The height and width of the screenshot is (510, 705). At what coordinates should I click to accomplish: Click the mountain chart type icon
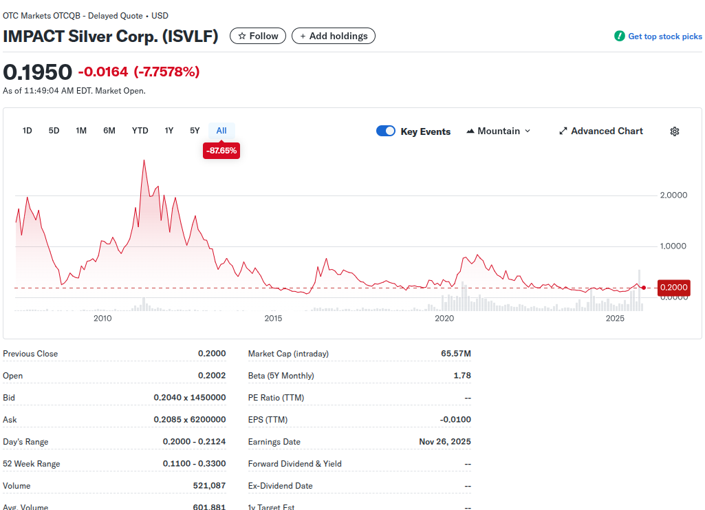pyautogui.click(x=470, y=131)
